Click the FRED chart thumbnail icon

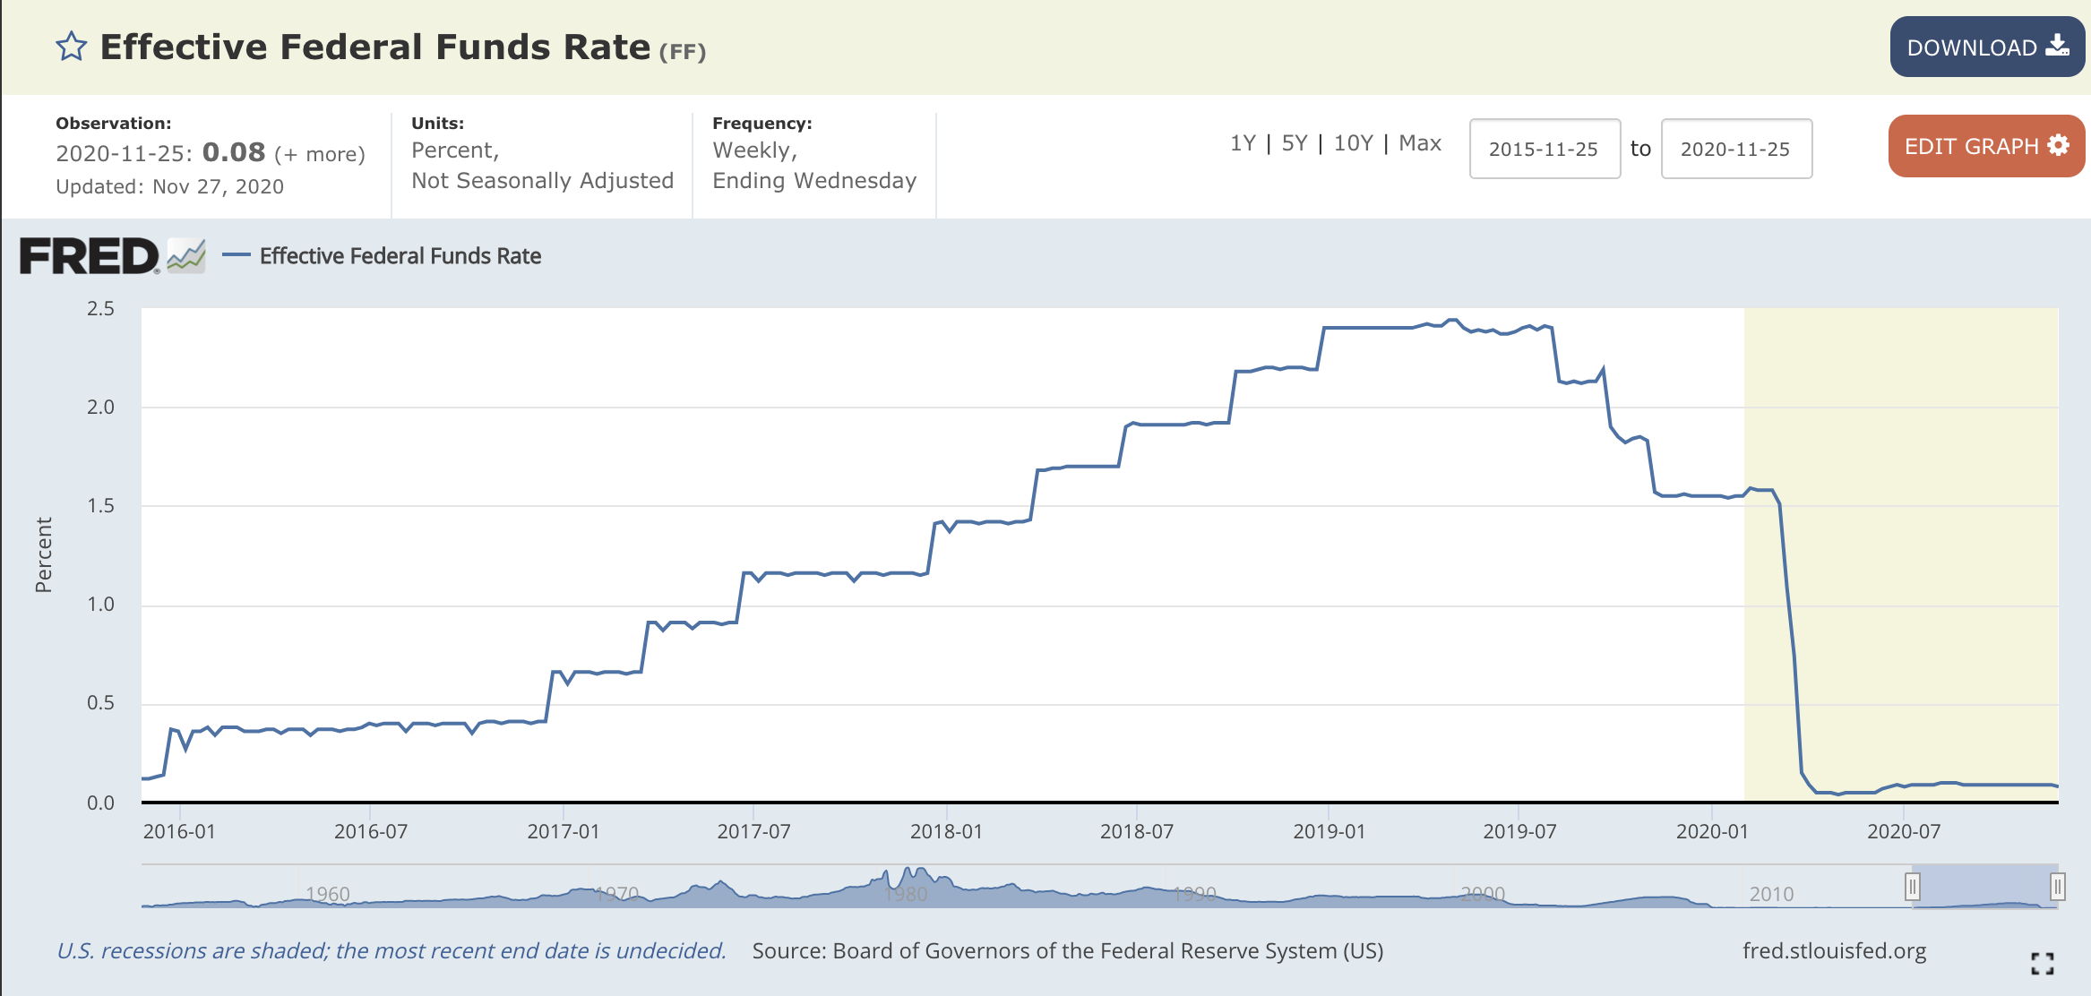[186, 256]
